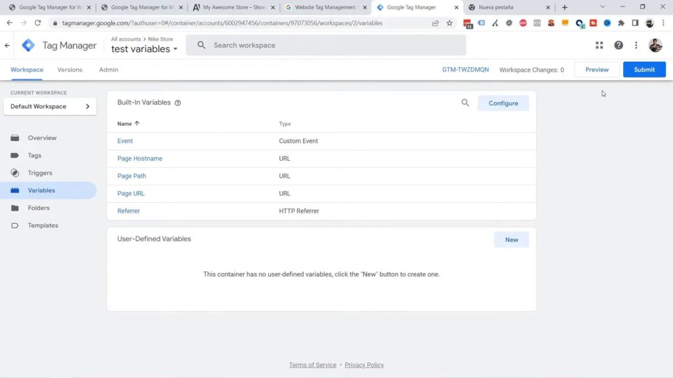
Task: Open Overview in the sidebar
Action: 42,138
